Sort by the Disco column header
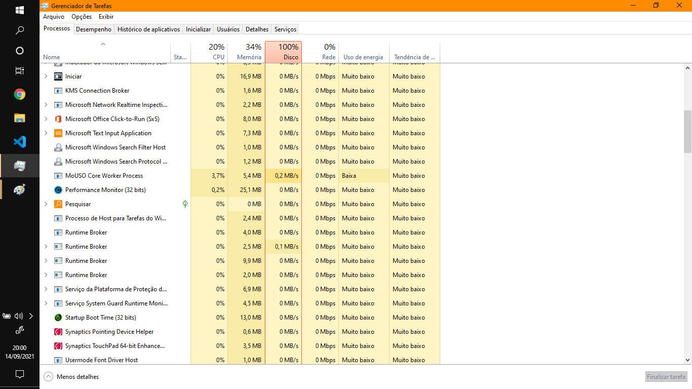Viewport: 692px width, 389px height. [283, 52]
